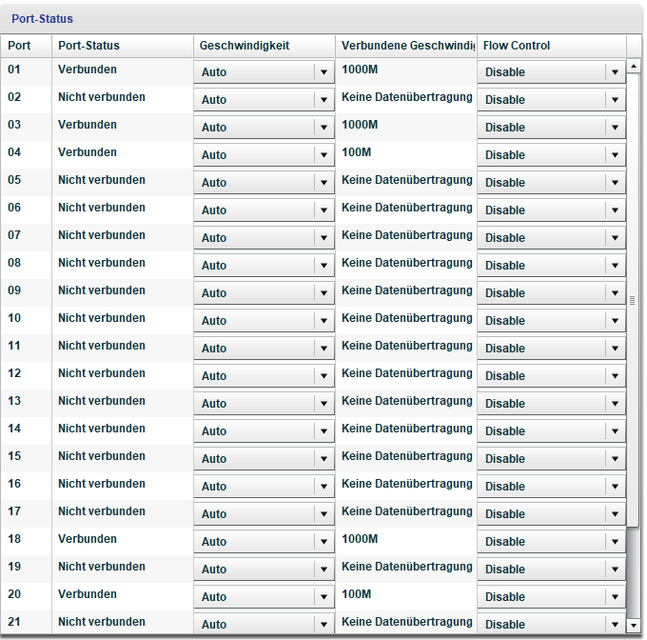Click the Verbundene Geschwindigkeit column header

[x=406, y=46]
